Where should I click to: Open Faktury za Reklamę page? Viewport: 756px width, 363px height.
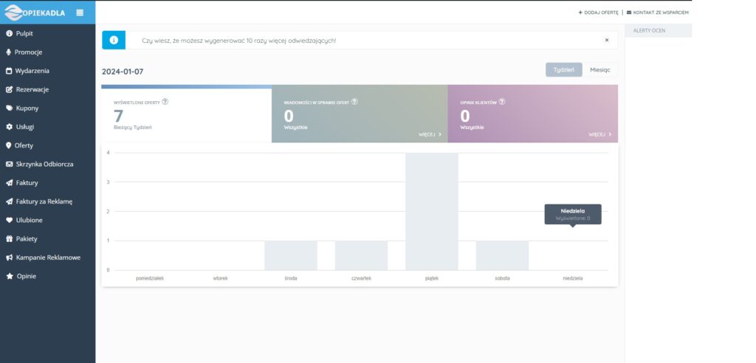coord(44,201)
